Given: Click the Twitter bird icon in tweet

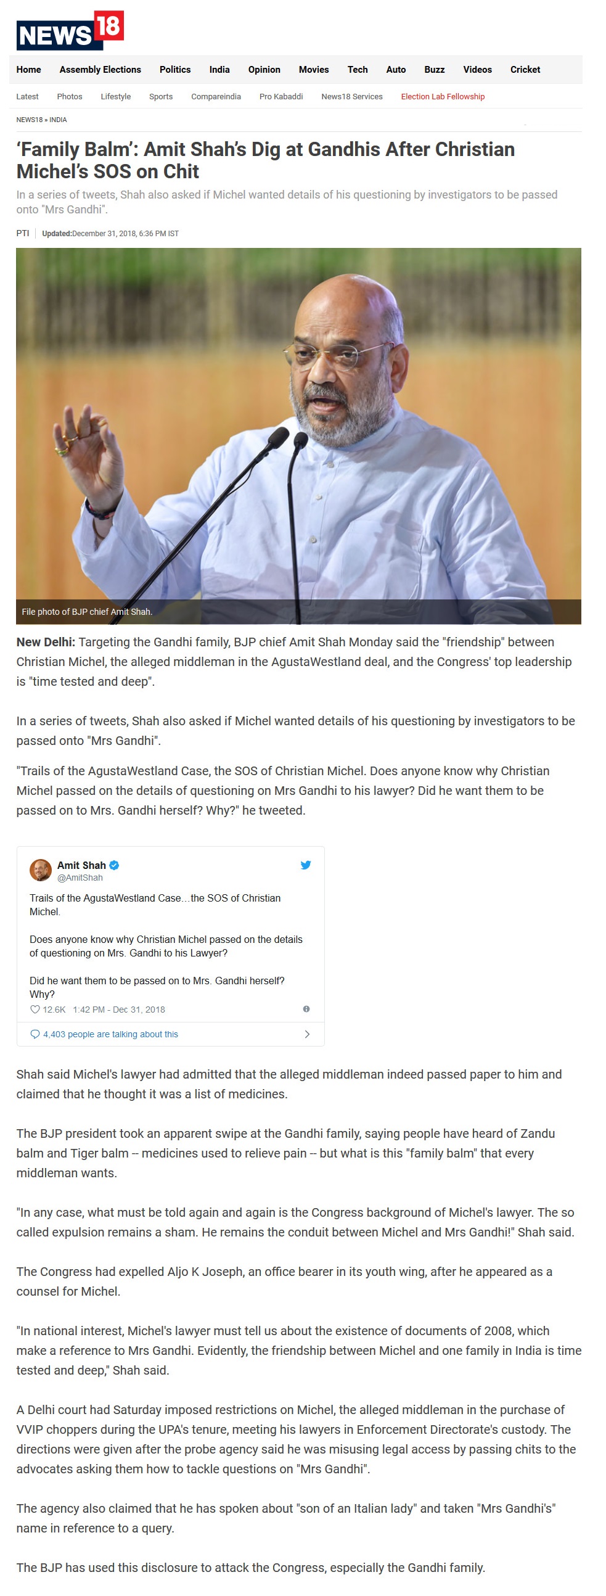Looking at the screenshot, I should click(306, 865).
